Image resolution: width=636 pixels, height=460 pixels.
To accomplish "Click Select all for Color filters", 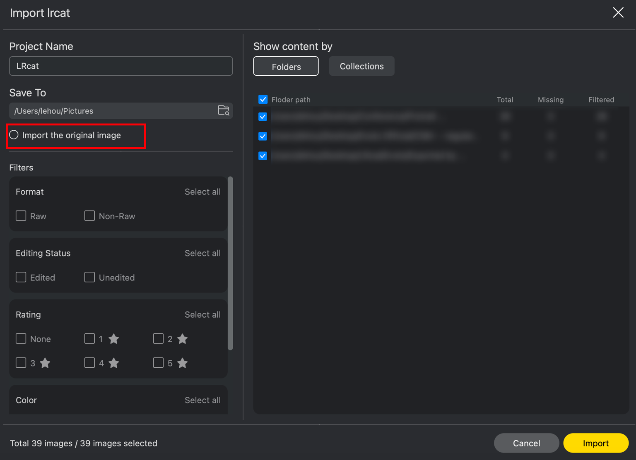I will (x=202, y=400).
